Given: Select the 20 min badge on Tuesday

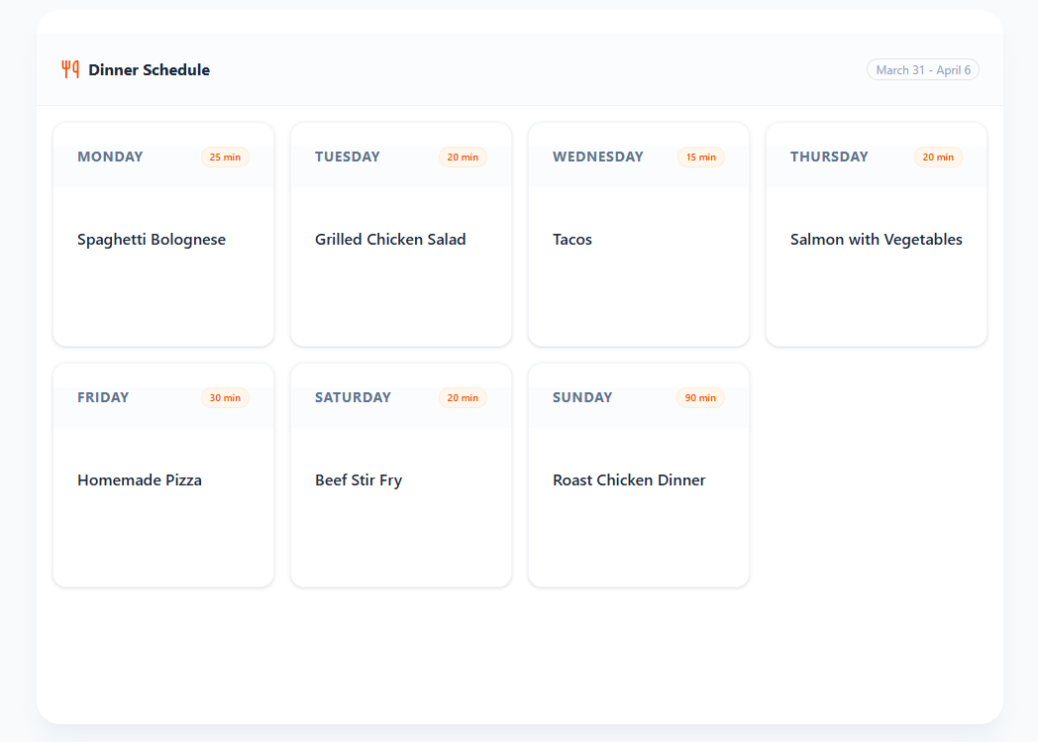Looking at the screenshot, I should [x=463, y=157].
